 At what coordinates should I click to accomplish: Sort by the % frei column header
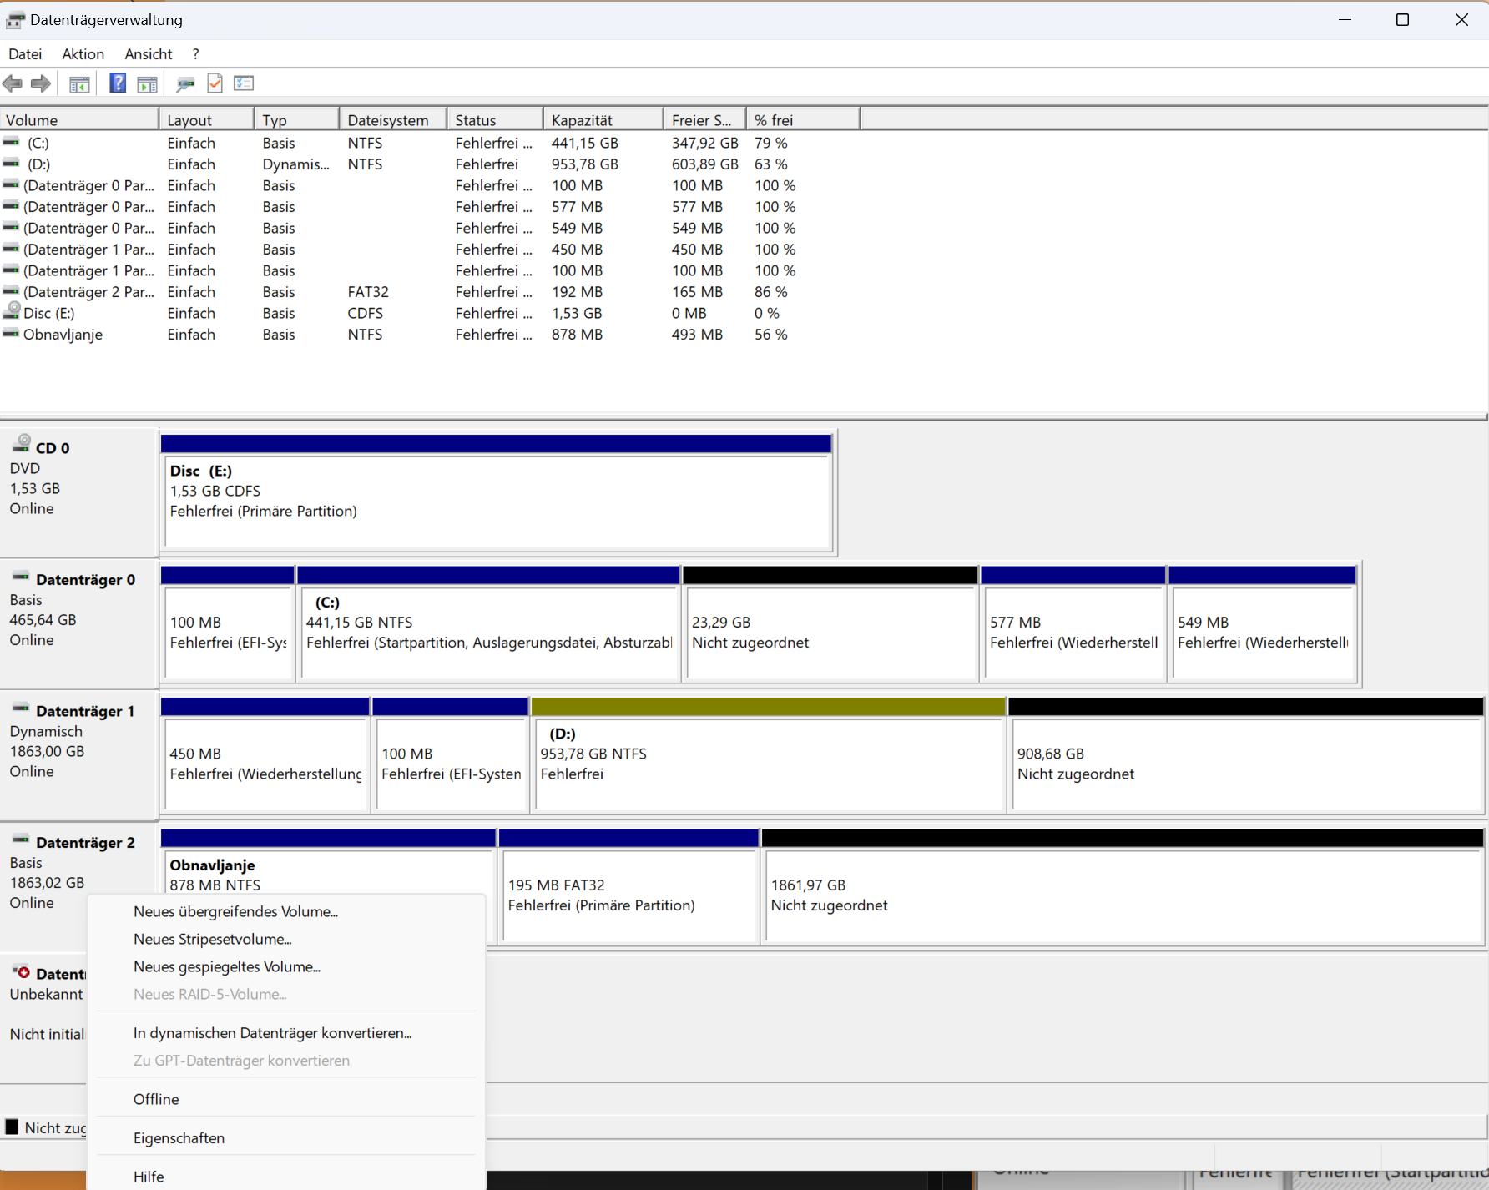coord(804,120)
